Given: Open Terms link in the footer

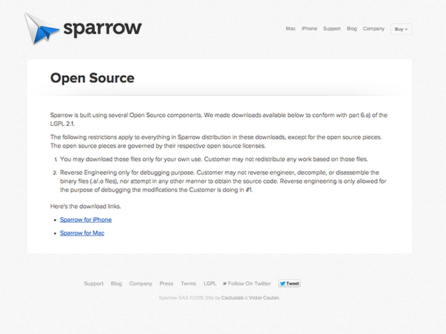Looking at the screenshot, I should click(188, 283).
